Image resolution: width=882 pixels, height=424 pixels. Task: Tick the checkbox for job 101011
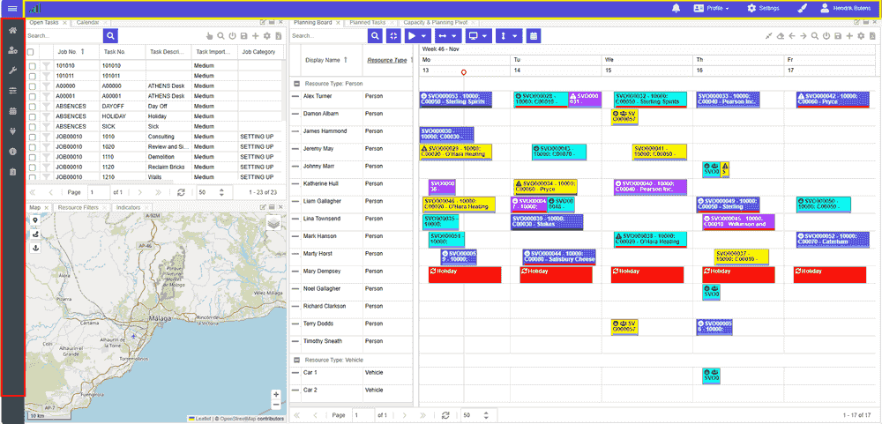click(x=33, y=76)
